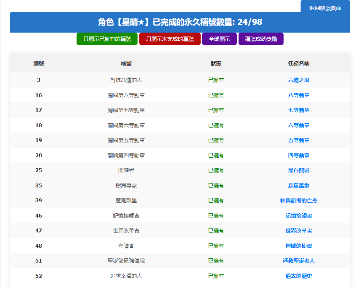Click row number 39

point(39,201)
